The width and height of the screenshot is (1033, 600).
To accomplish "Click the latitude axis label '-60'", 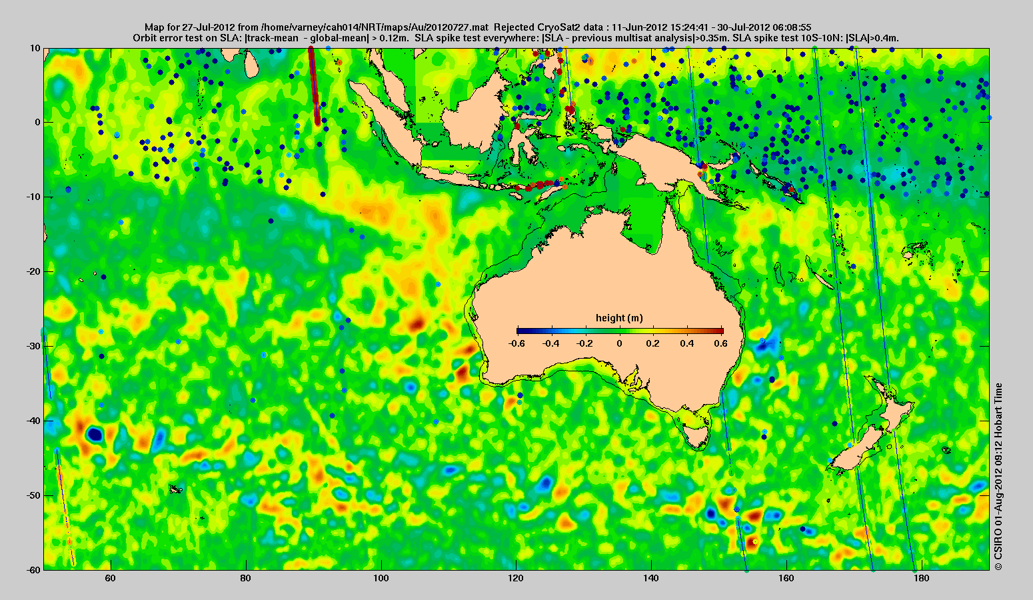I will (33, 570).
